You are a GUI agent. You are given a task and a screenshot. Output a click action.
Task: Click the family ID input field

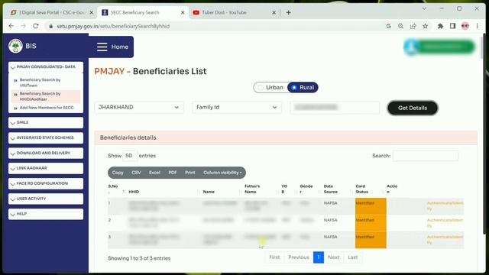coord(335,107)
